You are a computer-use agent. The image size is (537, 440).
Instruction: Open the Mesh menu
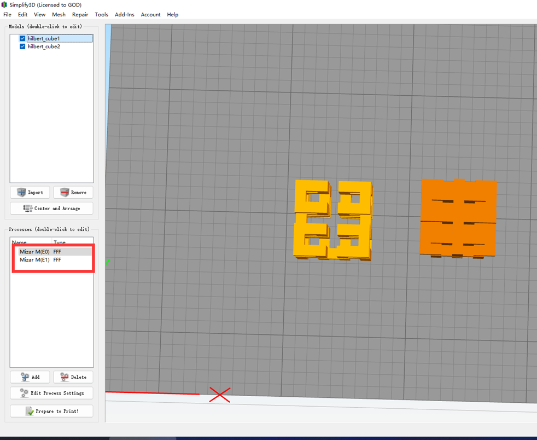(x=59, y=14)
